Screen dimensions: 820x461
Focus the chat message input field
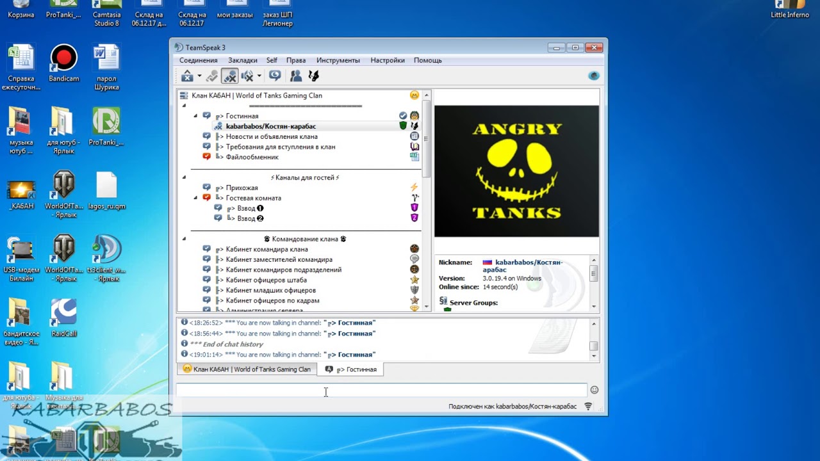coord(382,390)
